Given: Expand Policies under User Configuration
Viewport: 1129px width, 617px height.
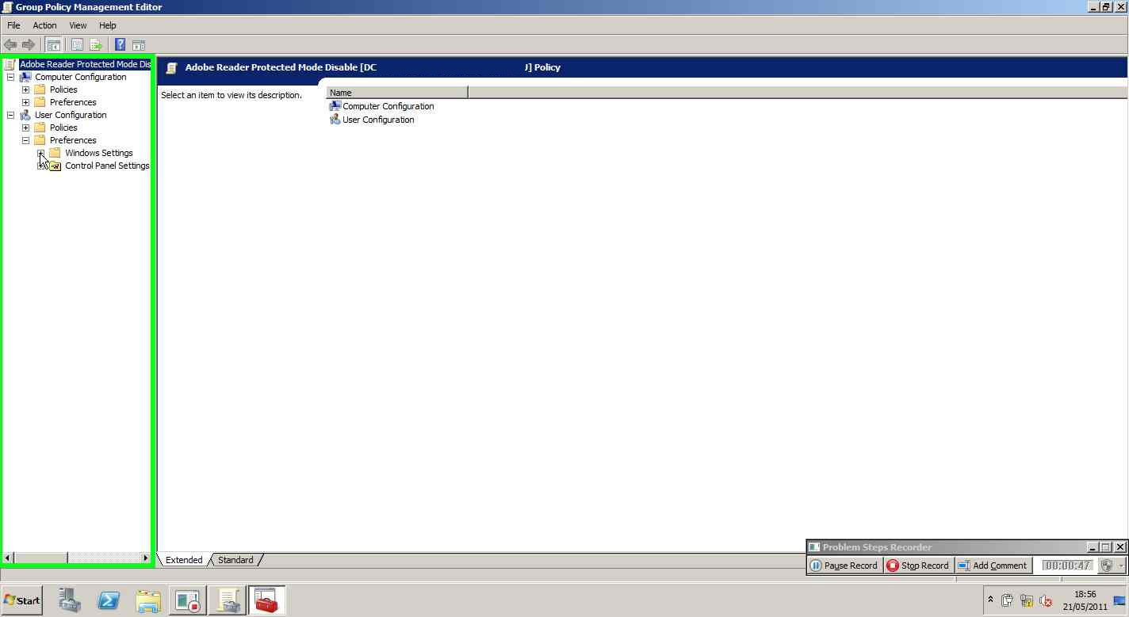Looking at the screenshot, I should tap(25, 128).
